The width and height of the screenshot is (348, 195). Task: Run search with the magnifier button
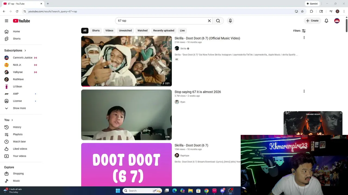pos(218,21)
